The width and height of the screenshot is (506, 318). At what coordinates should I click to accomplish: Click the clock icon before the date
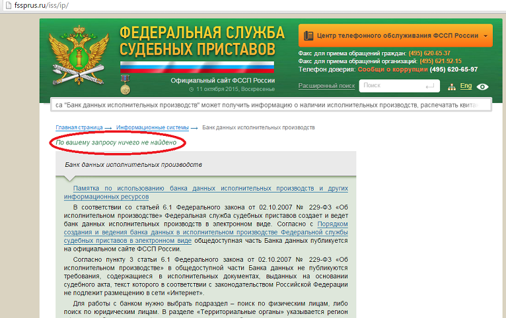191,89
